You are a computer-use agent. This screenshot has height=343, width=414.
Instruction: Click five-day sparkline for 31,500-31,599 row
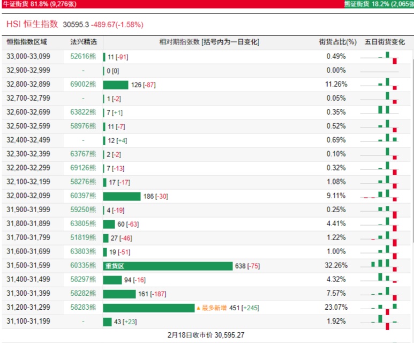pyautogui.click(x=379, y=266)
